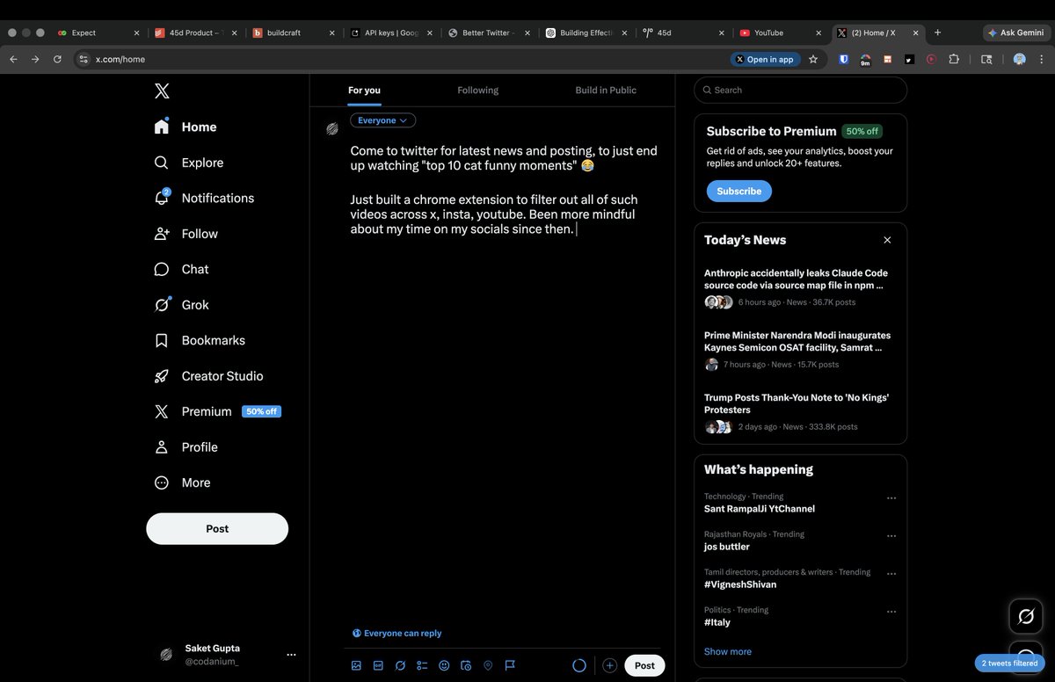Change reply setting Everyone can reply
The width and height of the screenshot is (1055, 682).
click(x=397, y=633)
